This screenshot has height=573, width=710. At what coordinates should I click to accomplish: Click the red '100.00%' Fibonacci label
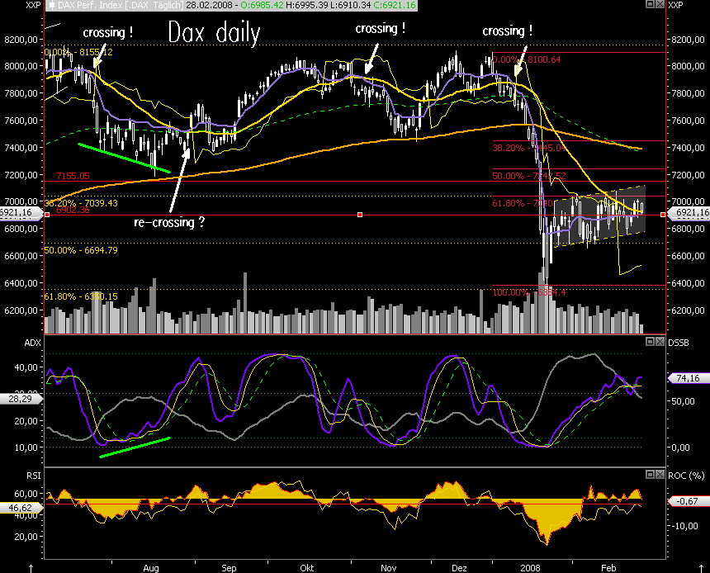pos(529,292)
